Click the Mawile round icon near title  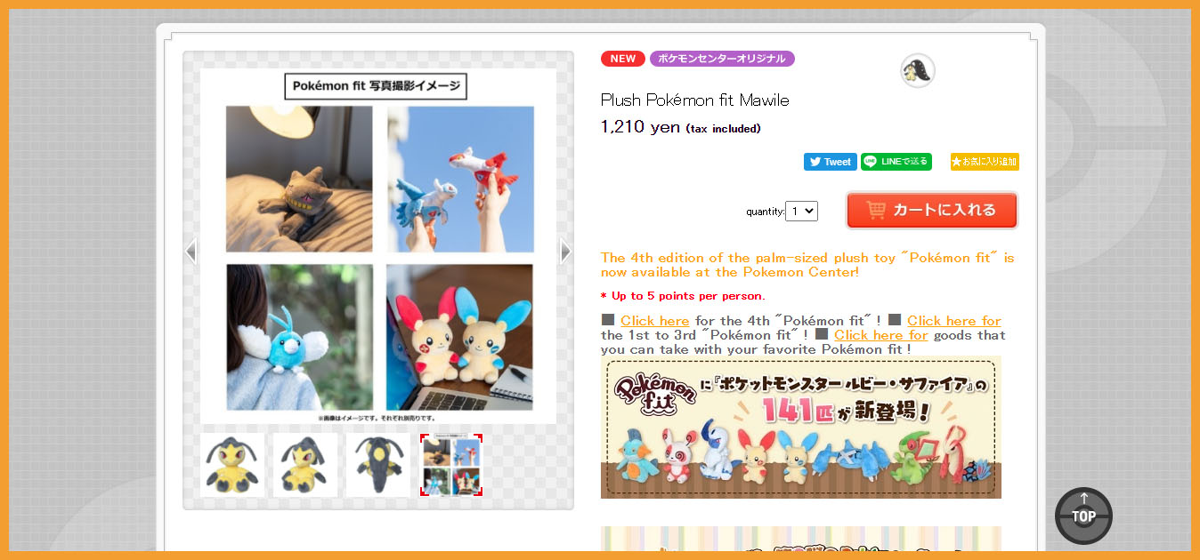918,70
